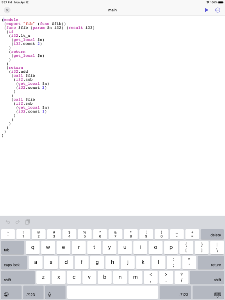Place cursor on "module" keyword
The width and height of the screenshot is (225, 300).
click(x=11, y=20)
